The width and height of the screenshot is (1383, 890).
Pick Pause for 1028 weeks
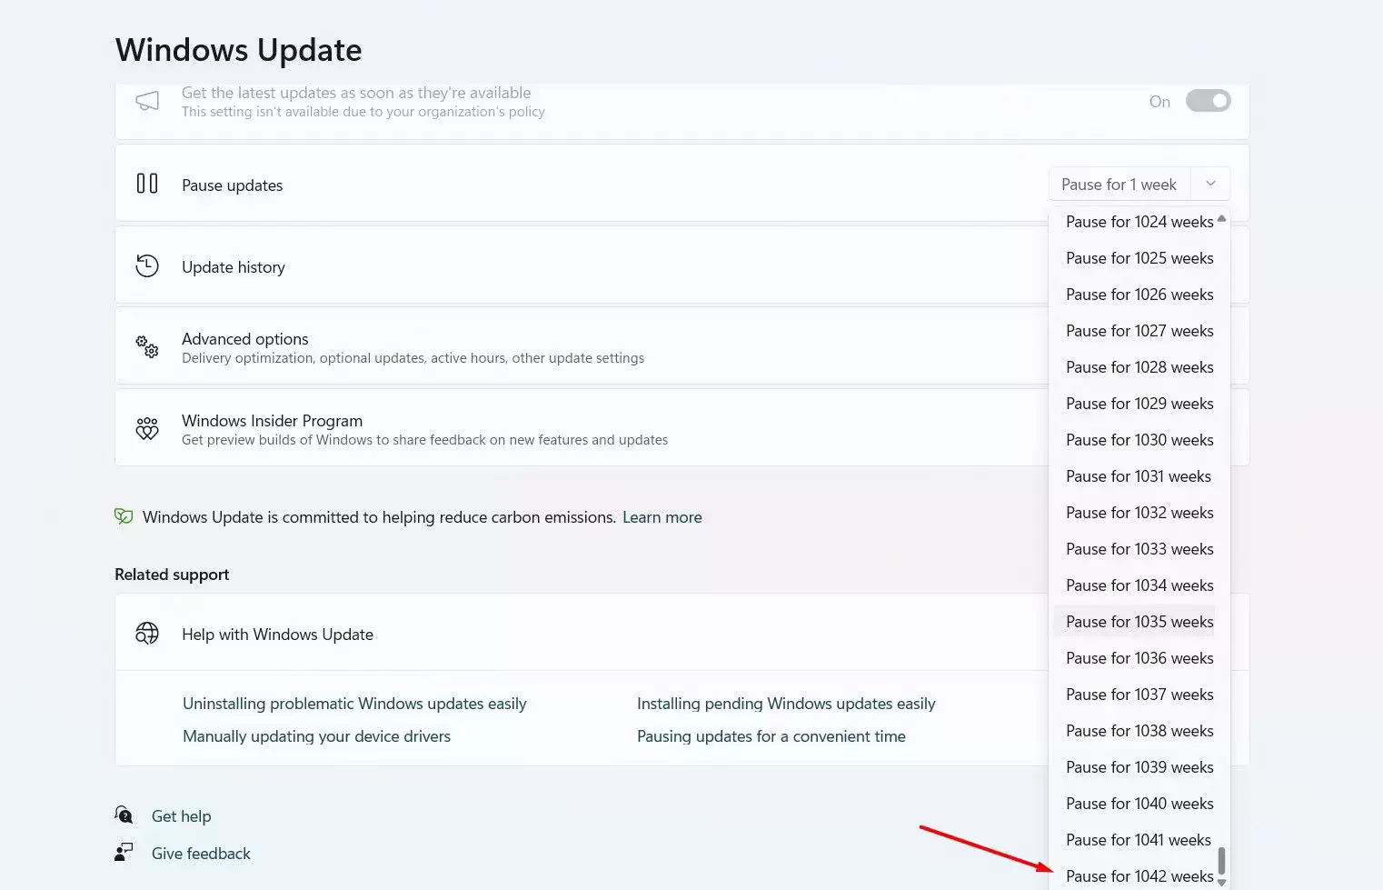(x=1139, y=367)
